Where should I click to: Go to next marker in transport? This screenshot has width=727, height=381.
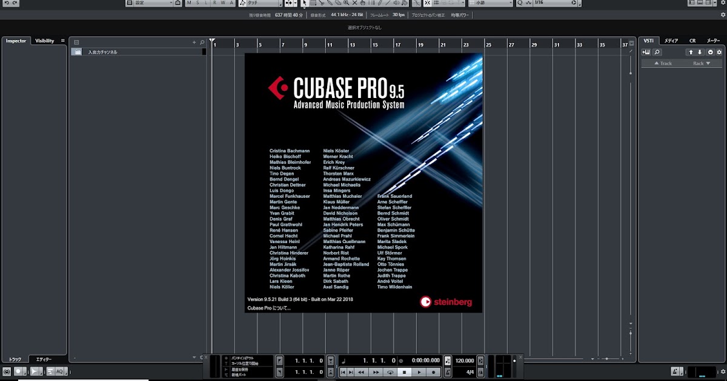pyautogui.click(x=351, y=372)
